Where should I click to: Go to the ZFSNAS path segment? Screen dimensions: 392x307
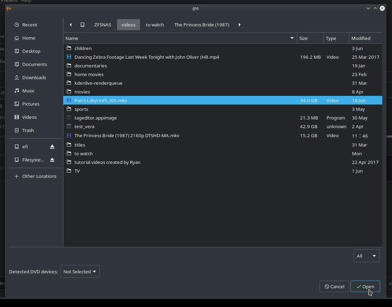pos(103,25)
